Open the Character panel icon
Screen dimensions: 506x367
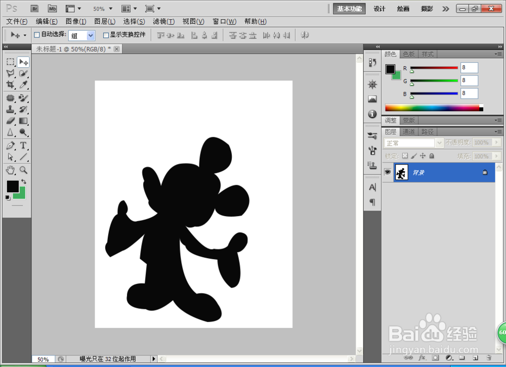372,187
